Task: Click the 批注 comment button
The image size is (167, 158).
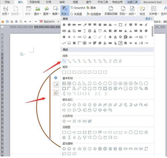Action: pos(142,11)
